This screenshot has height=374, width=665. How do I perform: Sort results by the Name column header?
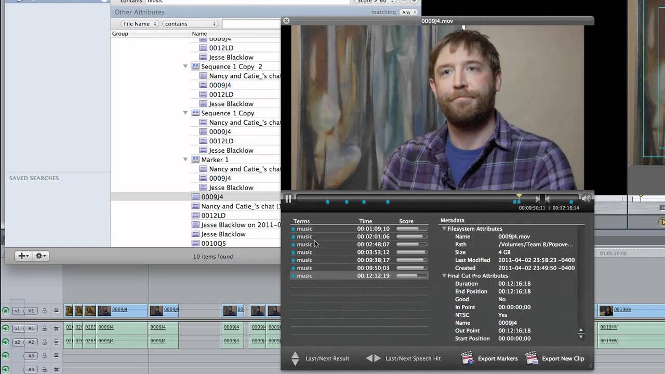click(x=235, y=34)
